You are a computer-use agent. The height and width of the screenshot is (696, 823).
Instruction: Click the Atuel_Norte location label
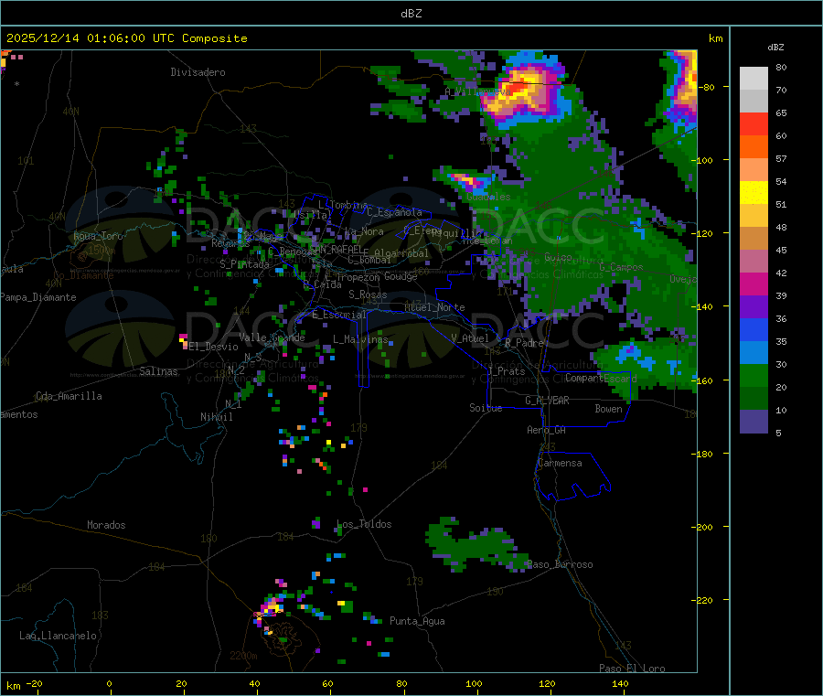pyautogui.click(x=434, y=307)
